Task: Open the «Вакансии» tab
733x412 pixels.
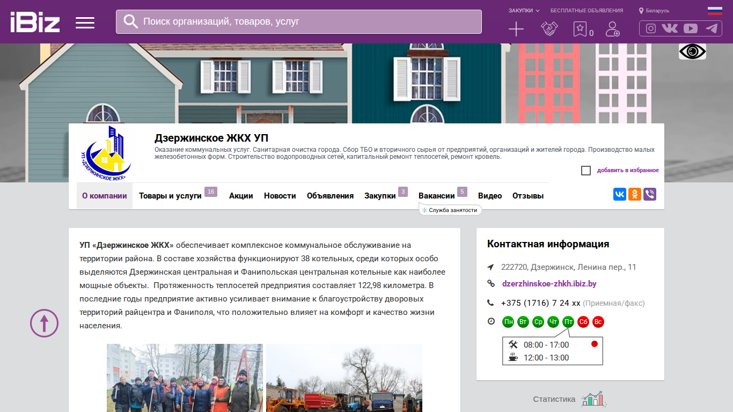Action: coord(437,196)
